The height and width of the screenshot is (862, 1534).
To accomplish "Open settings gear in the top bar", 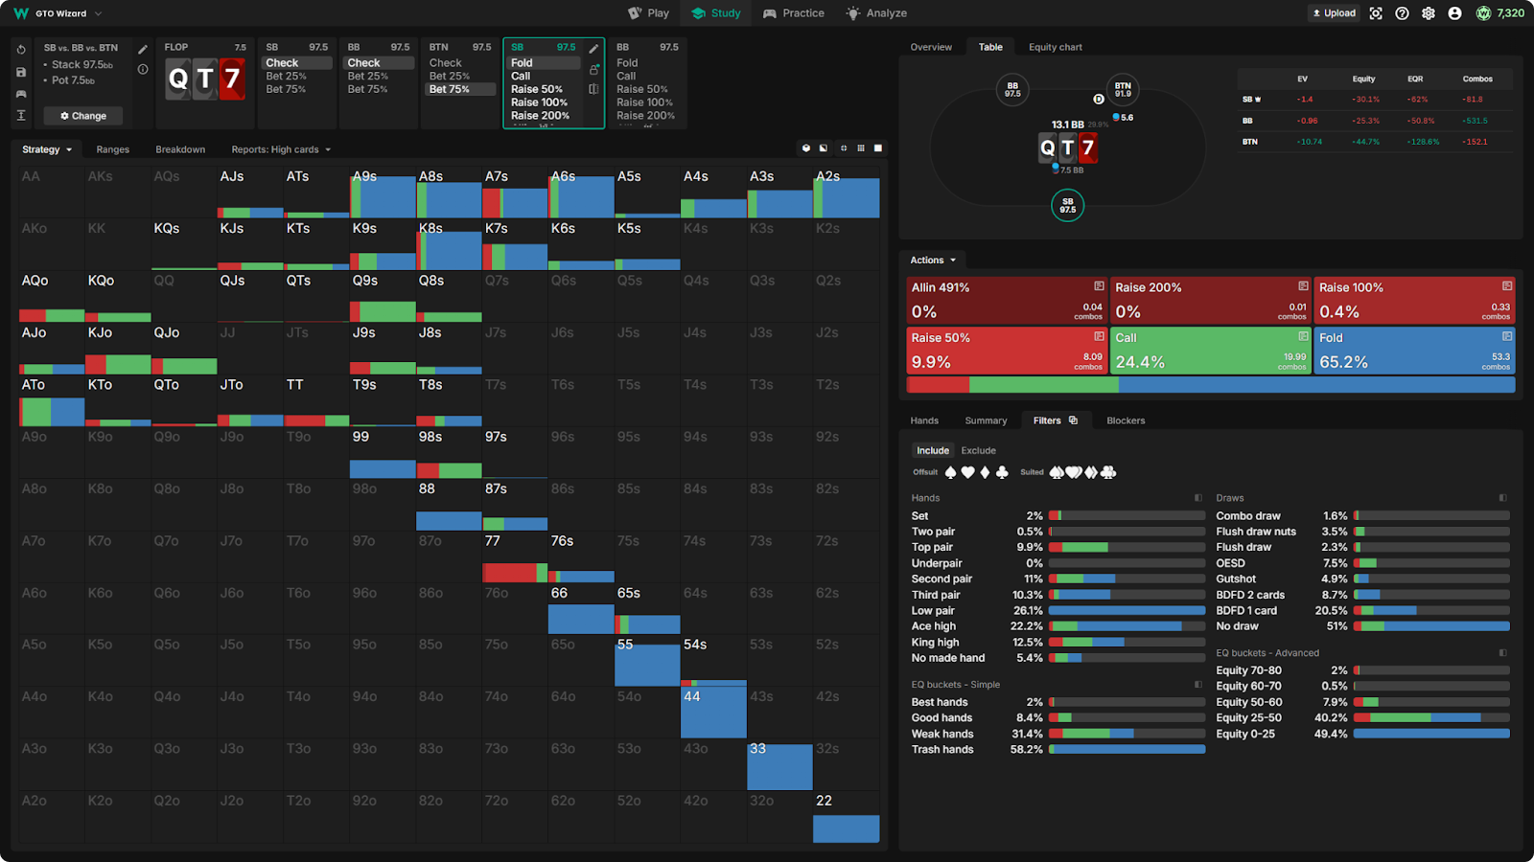I will click(1429, 13).
